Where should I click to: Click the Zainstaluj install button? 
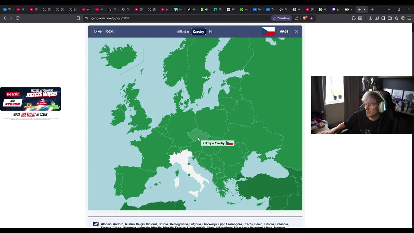tap(281, 18)
